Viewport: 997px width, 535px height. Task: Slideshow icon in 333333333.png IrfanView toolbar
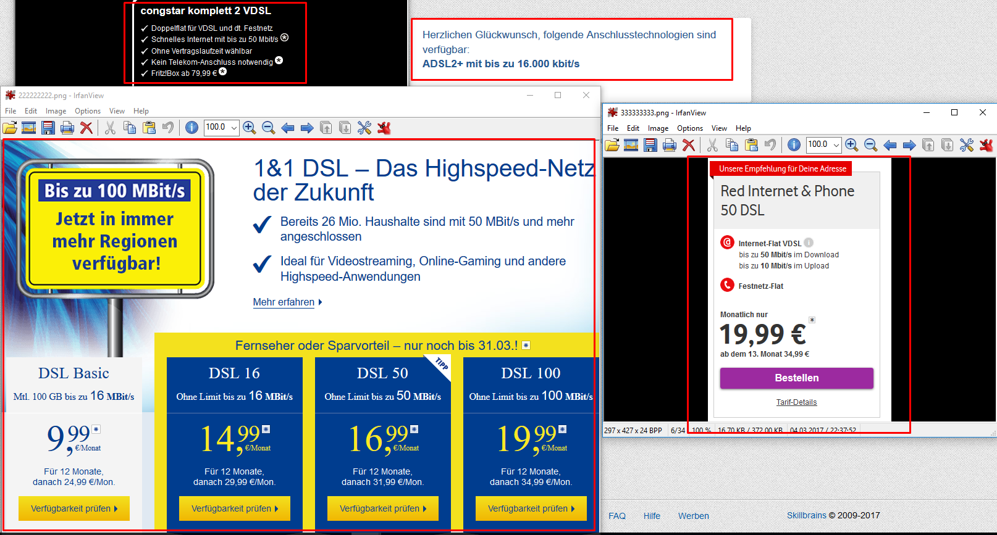[x=631, y=145]
